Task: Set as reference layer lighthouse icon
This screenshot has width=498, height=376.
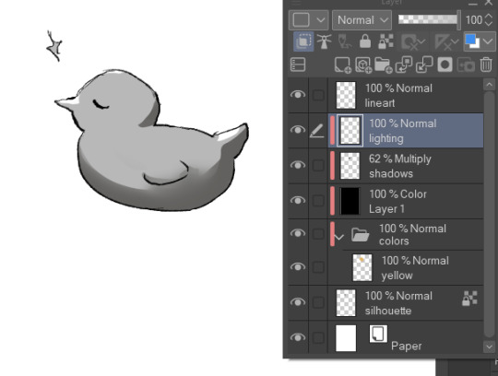Action: pos(324,41)
